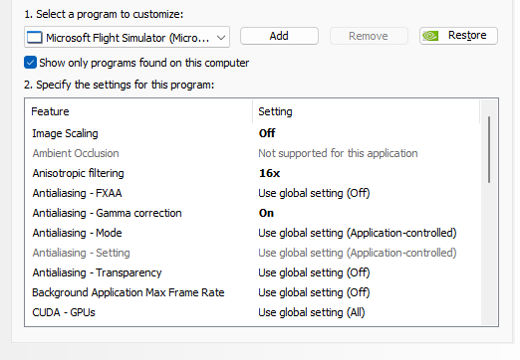Screen dimensions: 520x360
Task: Click Not supported for this application text
Action: coord(338,153)
